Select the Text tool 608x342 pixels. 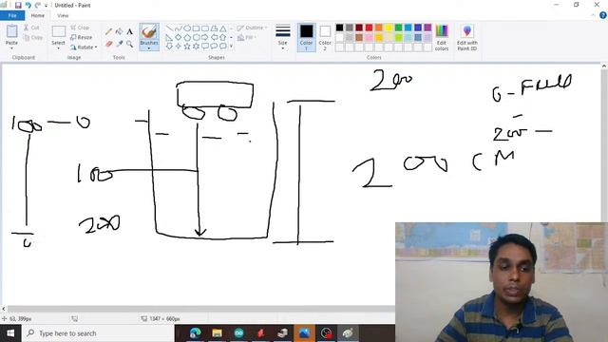click(x=129, y=31)
